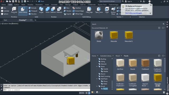Select Granite in the library tree

[106, 69]
